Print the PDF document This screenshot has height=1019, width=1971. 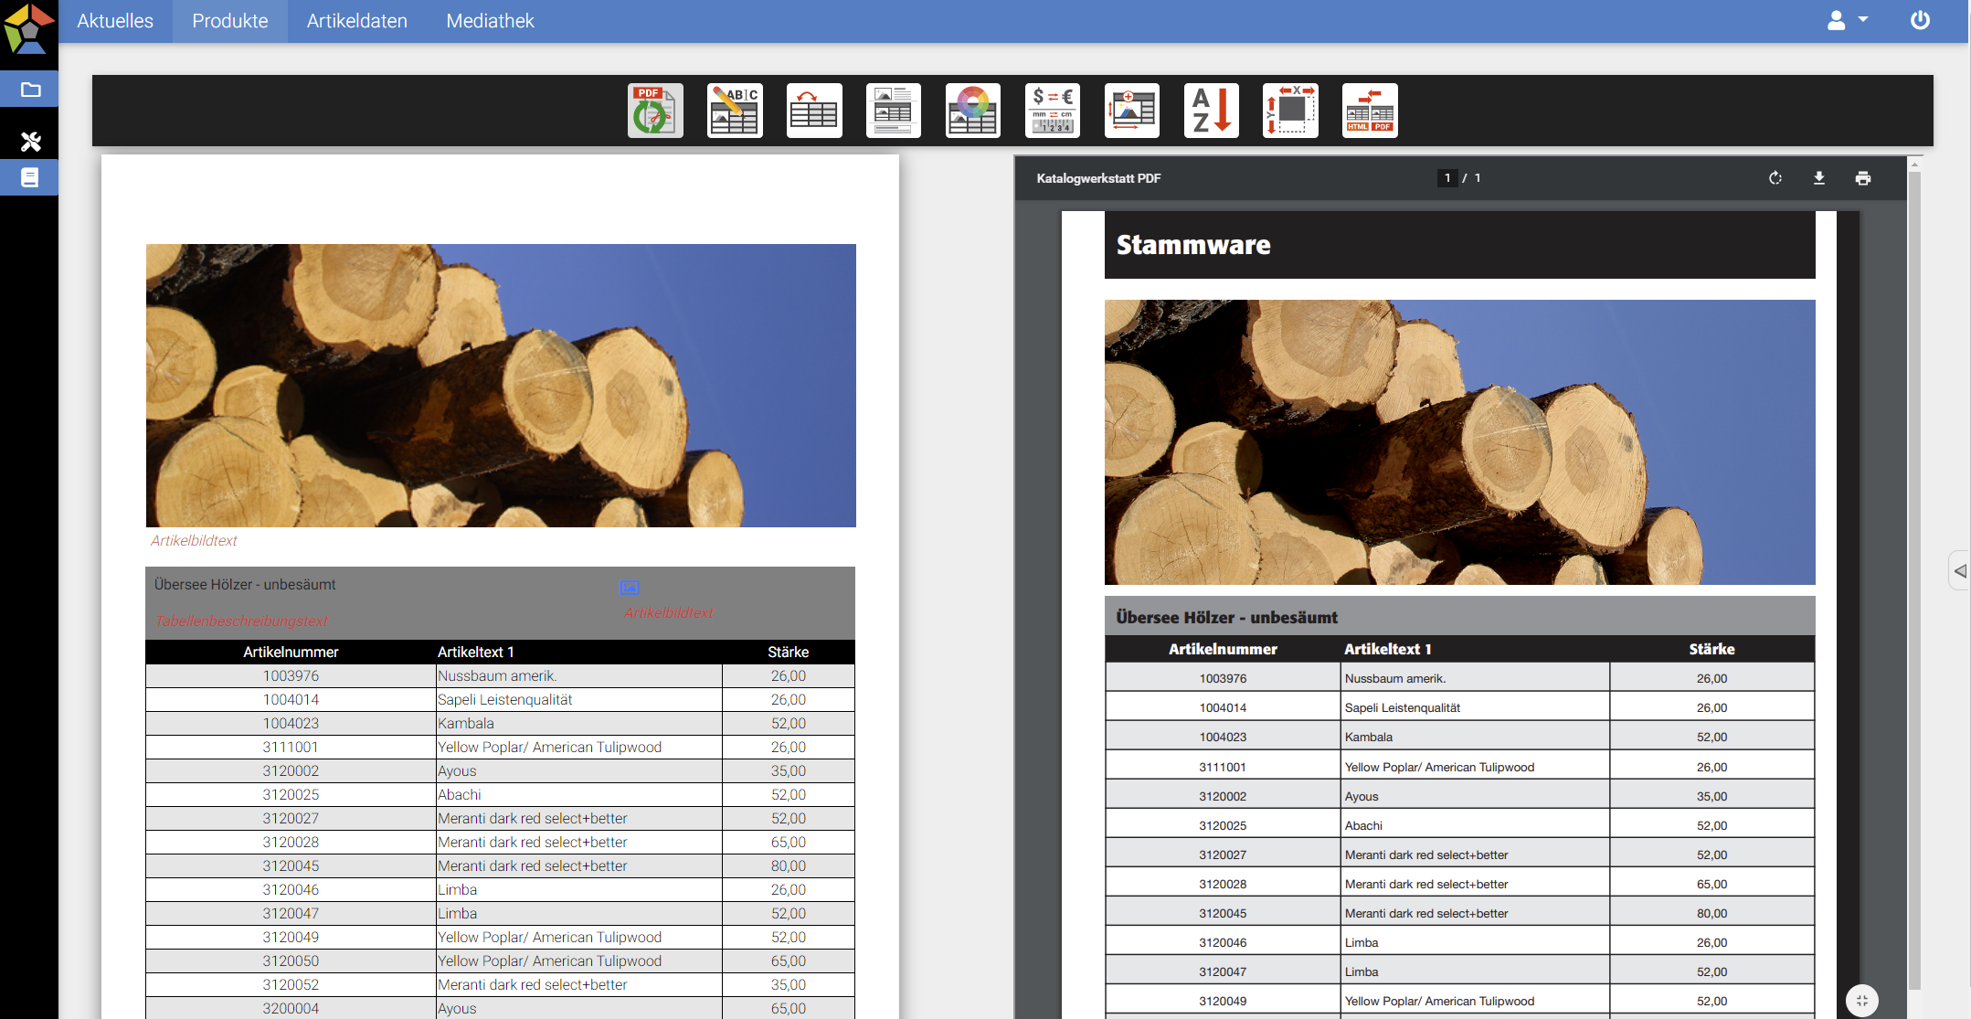pyautogui.click(x=1863, y=178)
